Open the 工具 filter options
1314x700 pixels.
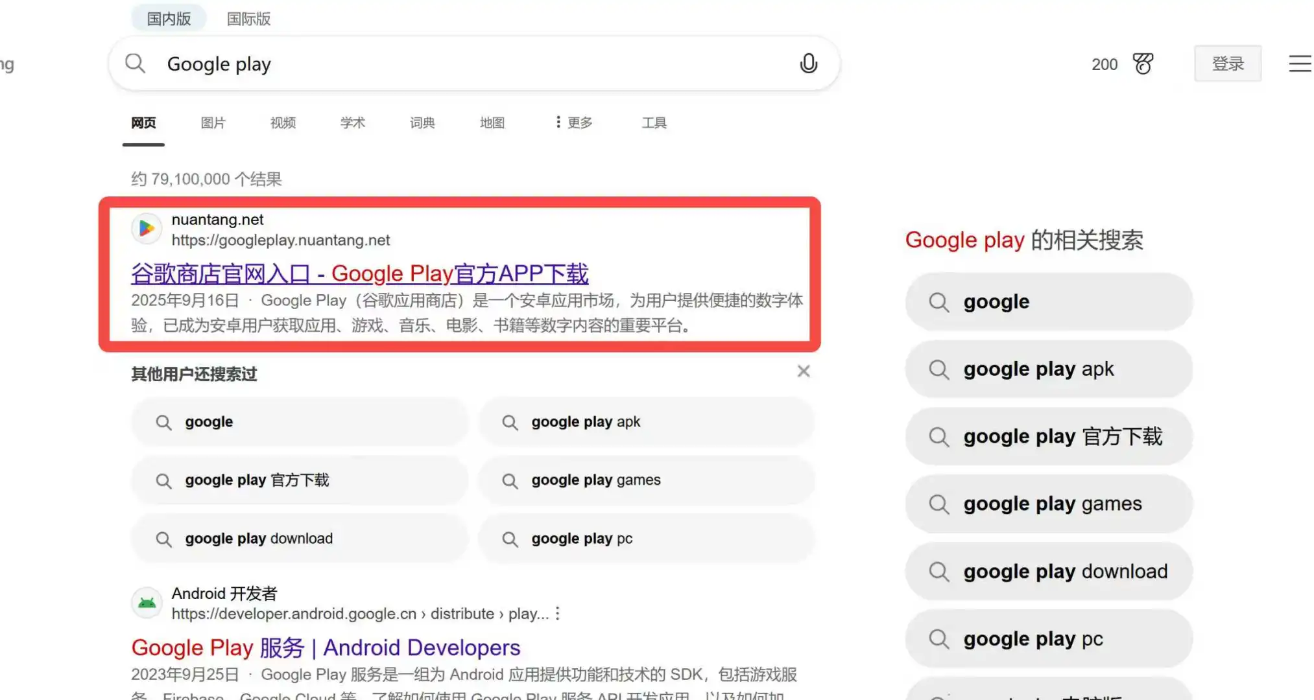pyautogui.click(x=654, y=122)
